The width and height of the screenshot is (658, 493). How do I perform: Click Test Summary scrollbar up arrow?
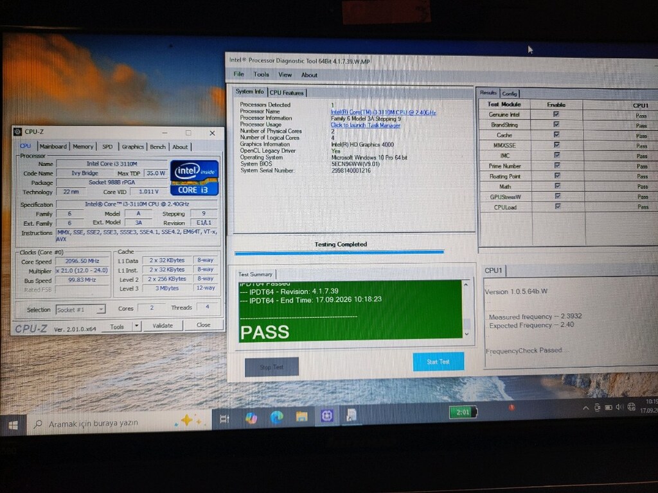click(x=466, y=284)
